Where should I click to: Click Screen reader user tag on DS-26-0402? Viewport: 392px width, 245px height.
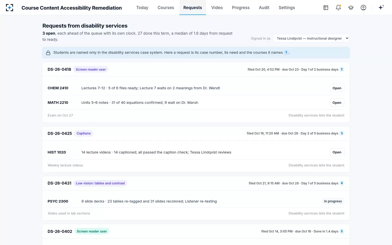pos(92,231)
